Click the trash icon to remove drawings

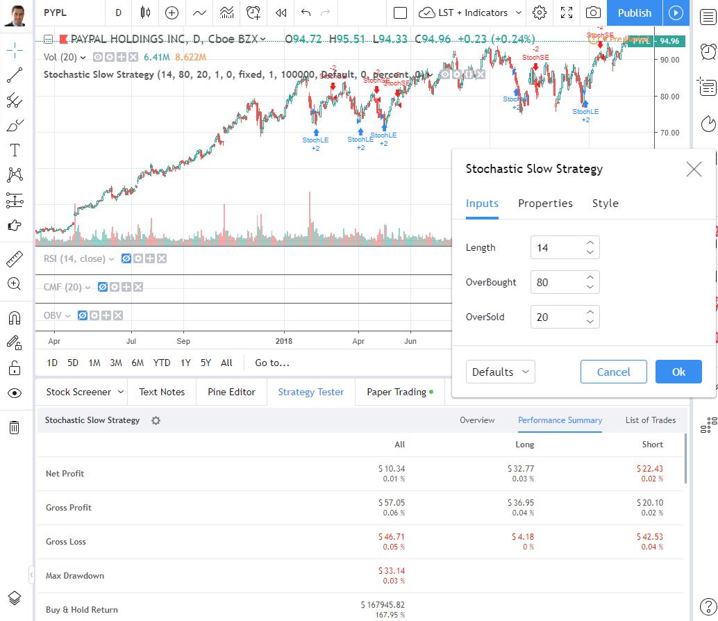pyautogui.click(x=15, y=427)
